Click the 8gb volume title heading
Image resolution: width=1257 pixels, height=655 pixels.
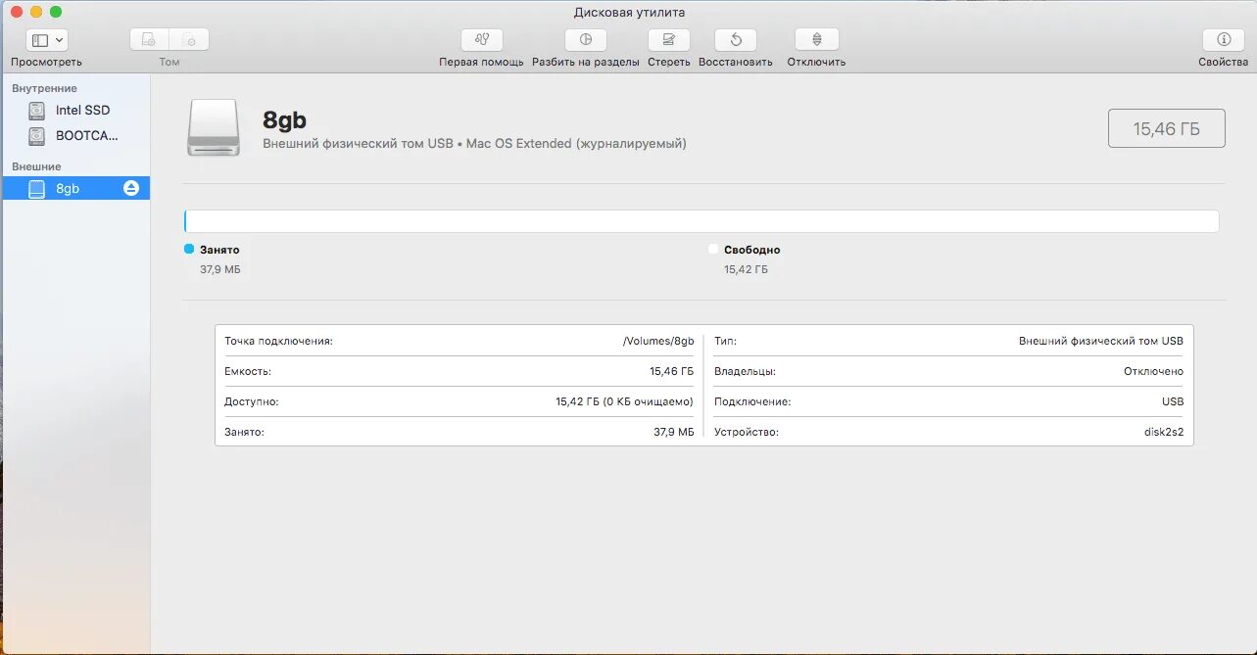pyautogui.click(x=284, y=120)
